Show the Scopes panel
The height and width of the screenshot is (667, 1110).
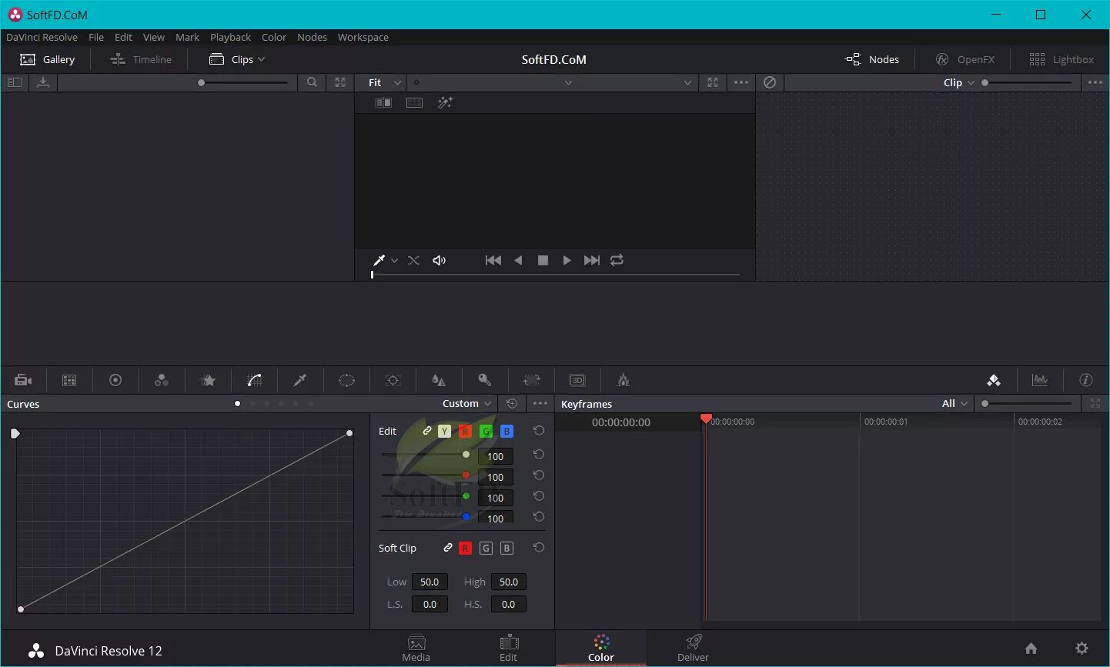point(1040,380)
